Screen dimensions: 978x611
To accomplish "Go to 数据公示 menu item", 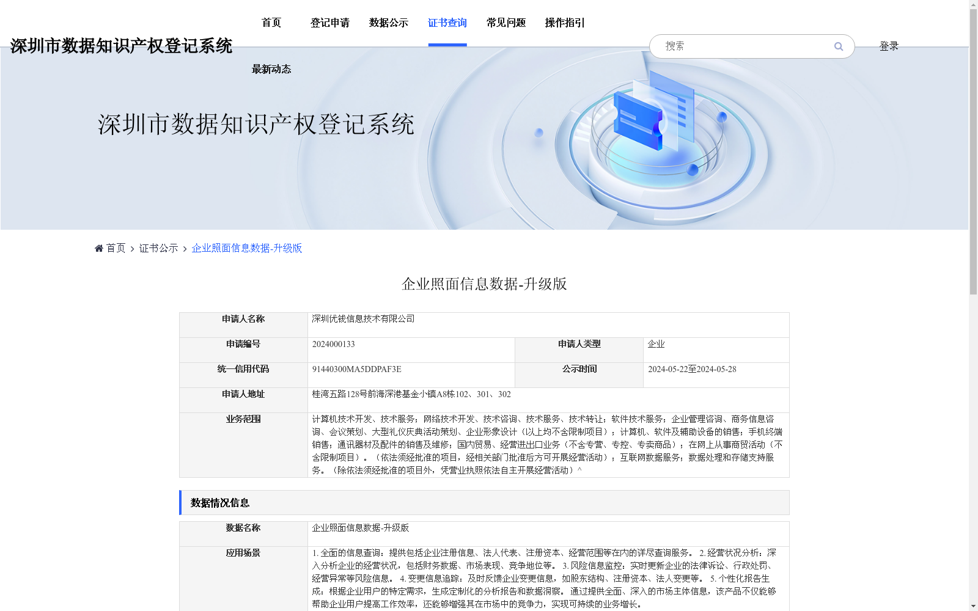I will 389,23.
